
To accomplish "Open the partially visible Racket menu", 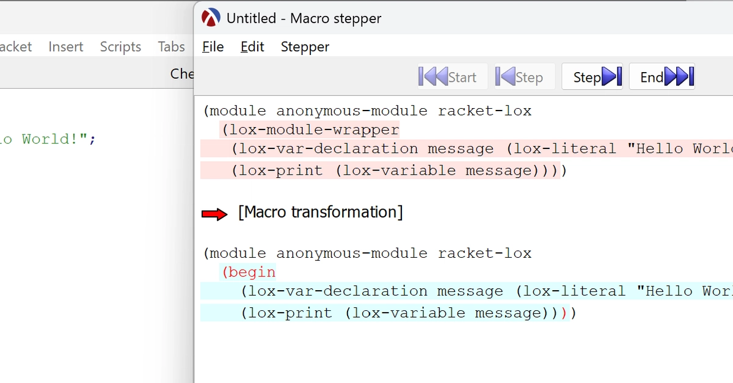I will 16,47.
